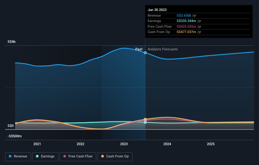Image resolution: width=259 pixels, height=165 pixels.
Task: Click the S$335.344m earnings value
Action: click(186, 21)
